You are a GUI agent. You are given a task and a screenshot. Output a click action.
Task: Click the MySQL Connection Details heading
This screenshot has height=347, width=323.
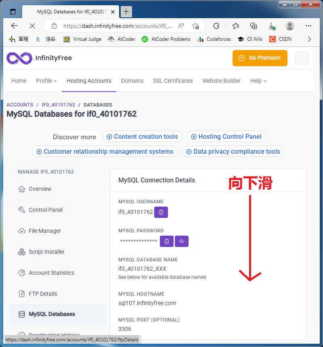(157, 180)
